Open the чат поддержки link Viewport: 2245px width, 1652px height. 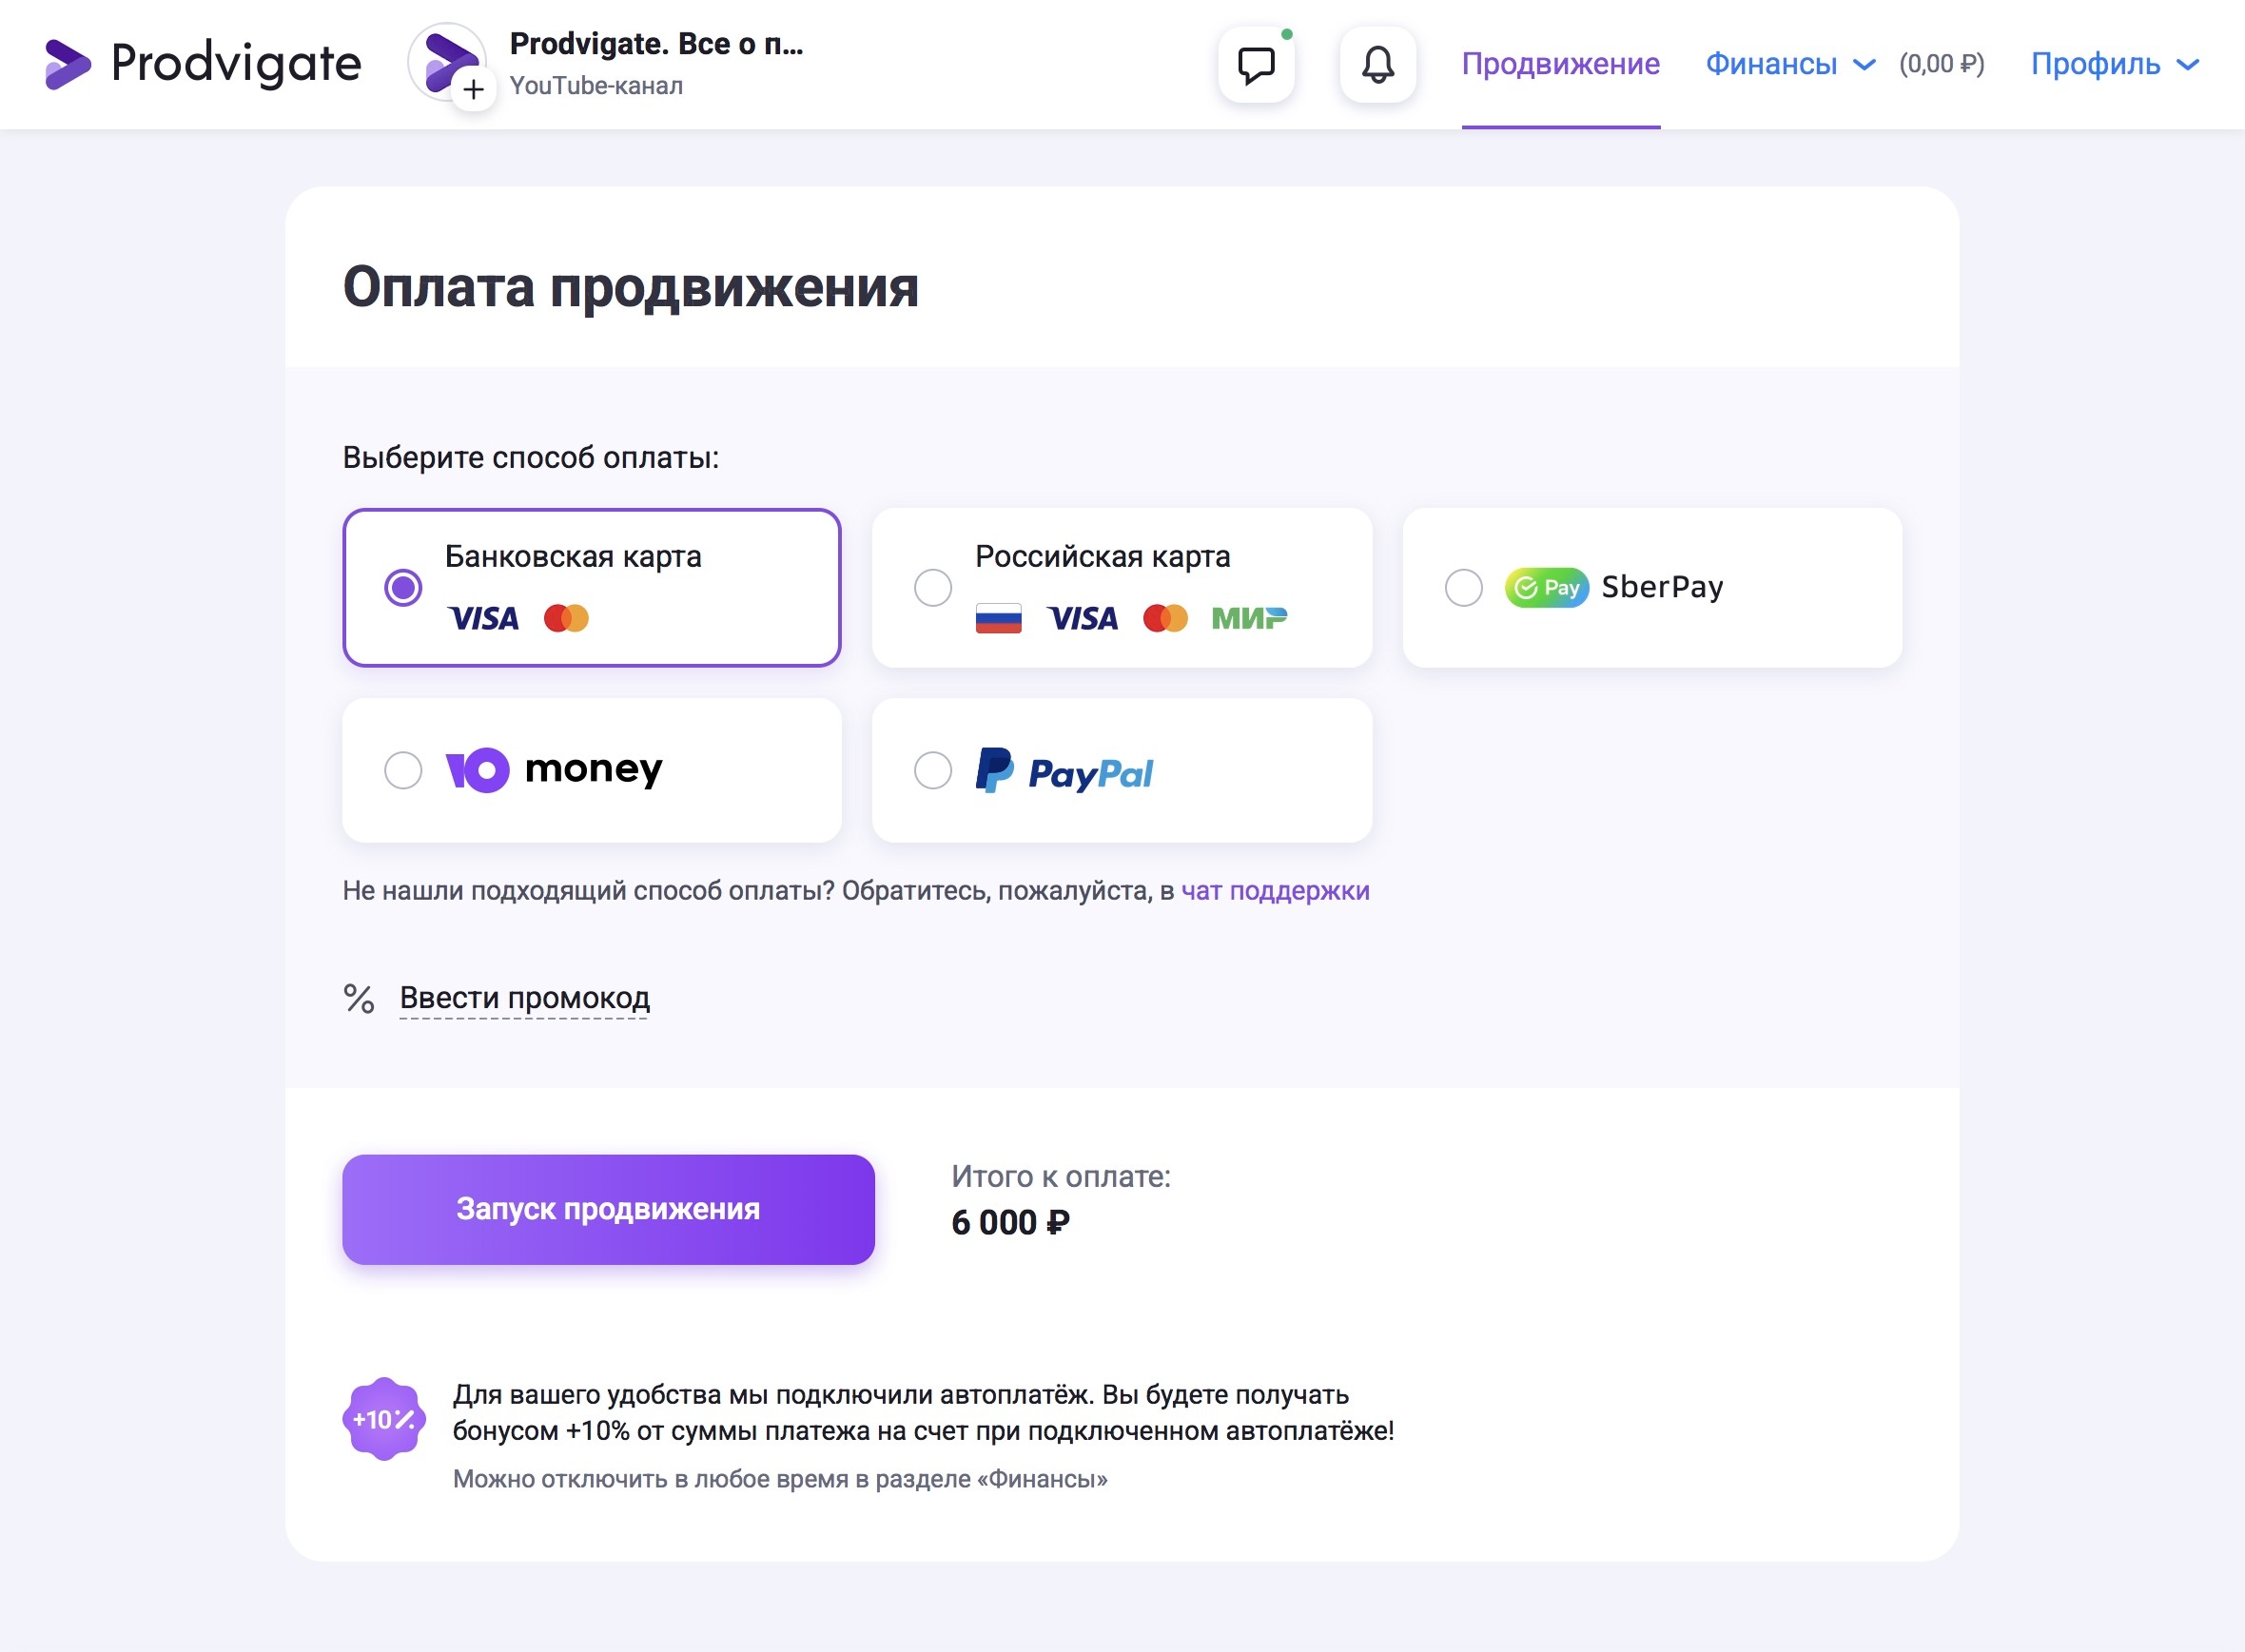pos(1275,890)
